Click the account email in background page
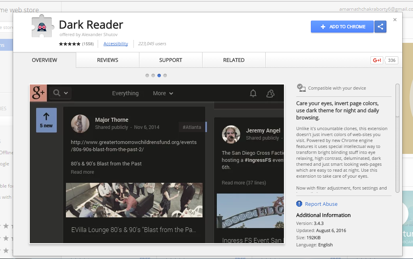 pos(376,9)
